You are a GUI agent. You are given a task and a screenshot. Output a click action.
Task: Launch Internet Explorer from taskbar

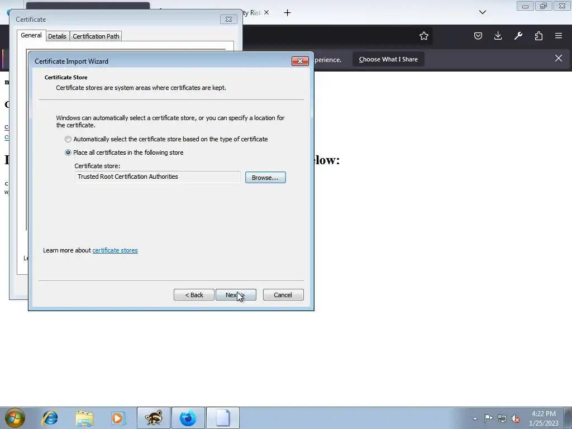point(50,418)
